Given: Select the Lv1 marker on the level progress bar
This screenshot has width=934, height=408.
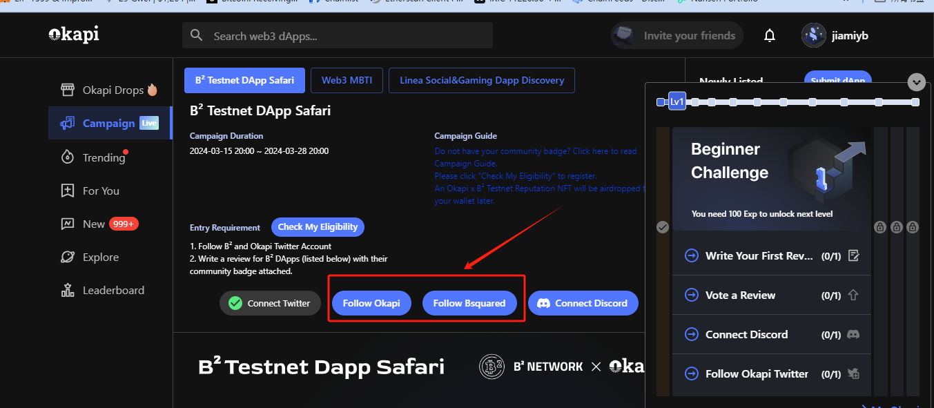Looking at the screenshot, I should pyautogui.click(x=677, y=102).
